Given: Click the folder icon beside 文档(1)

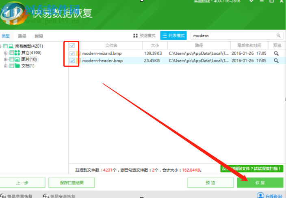Looking at the screenshot, I should (x=17, y=66).
